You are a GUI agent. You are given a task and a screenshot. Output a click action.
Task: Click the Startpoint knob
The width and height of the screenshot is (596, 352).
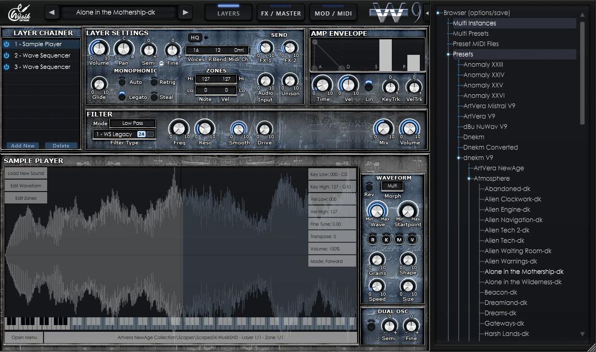[x=408, y=211]
